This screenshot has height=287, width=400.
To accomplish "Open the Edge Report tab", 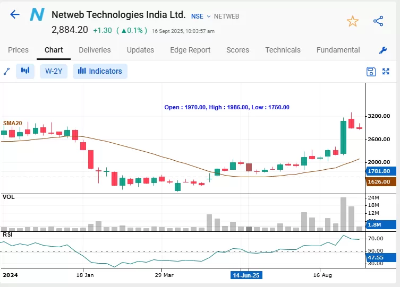I will tap(190, 50).
